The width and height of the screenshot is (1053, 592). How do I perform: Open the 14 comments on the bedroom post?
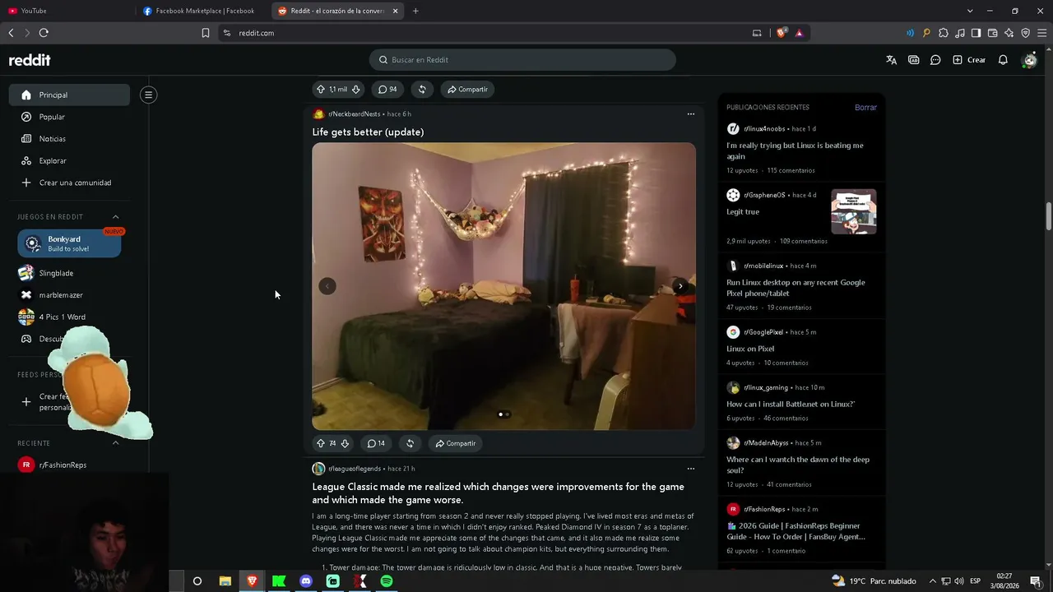click(x=376, y=443)
